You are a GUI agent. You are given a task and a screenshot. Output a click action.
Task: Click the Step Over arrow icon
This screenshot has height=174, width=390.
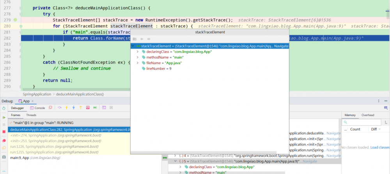tap(60, 108)
